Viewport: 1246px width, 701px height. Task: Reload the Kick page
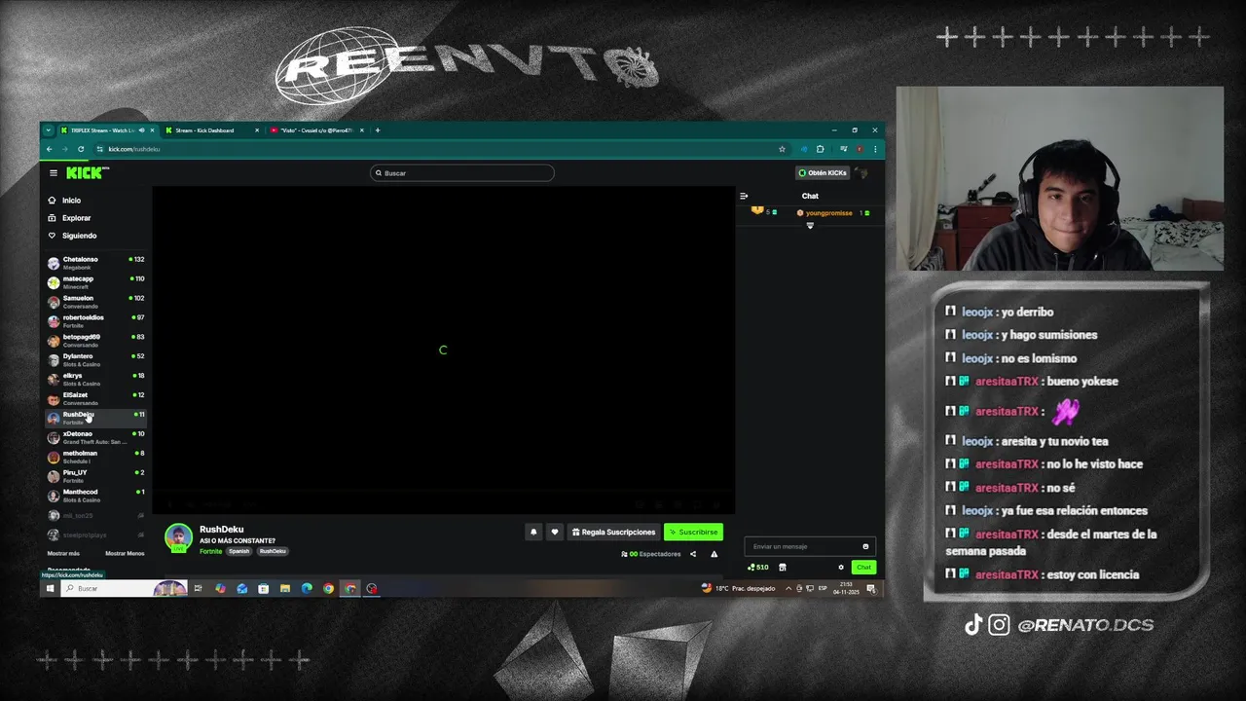coord(81,149)
